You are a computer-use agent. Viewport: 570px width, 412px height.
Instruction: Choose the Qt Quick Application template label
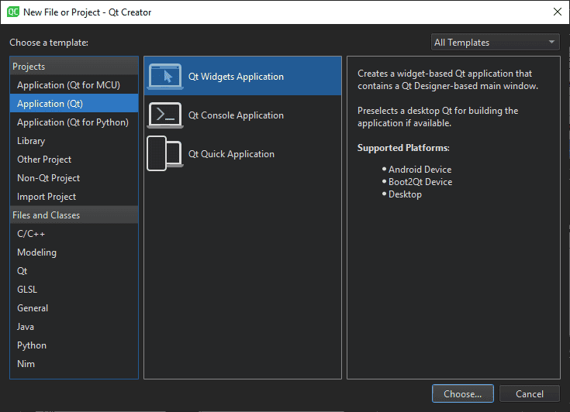tap(231, 154)
